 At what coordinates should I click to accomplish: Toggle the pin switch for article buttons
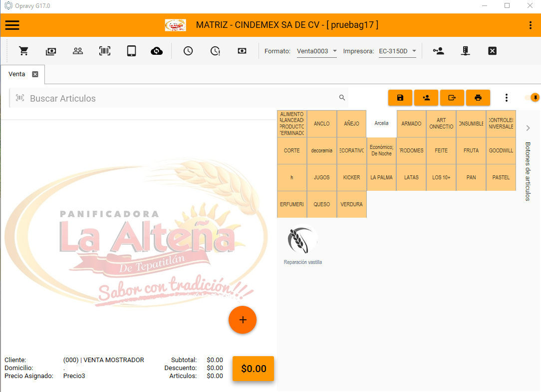(x=532, y=98)
